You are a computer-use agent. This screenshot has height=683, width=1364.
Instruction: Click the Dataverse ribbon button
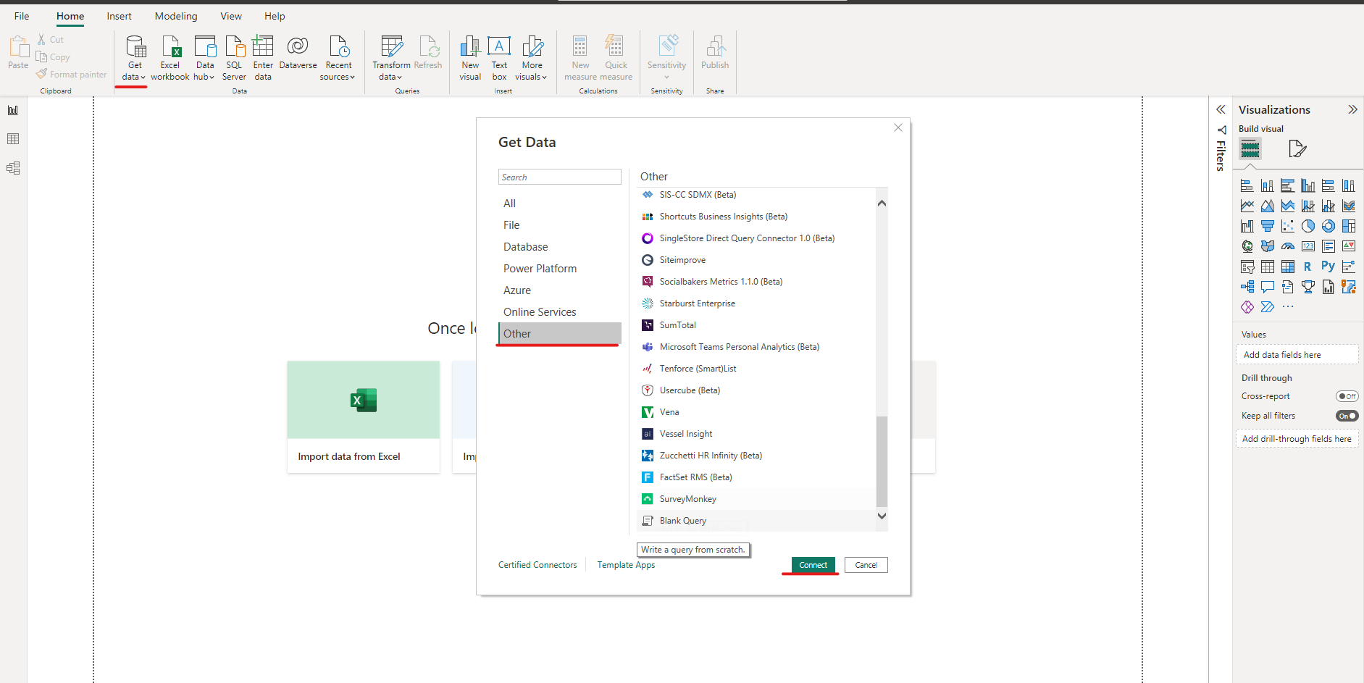pyautogui.click(x=298, y=52)
